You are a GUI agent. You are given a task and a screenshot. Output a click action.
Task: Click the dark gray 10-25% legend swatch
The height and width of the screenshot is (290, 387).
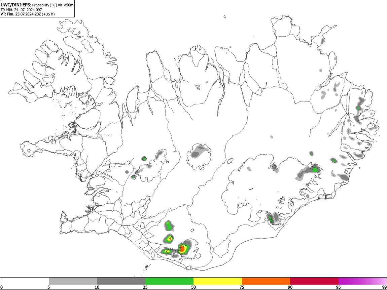pos(121,281)
